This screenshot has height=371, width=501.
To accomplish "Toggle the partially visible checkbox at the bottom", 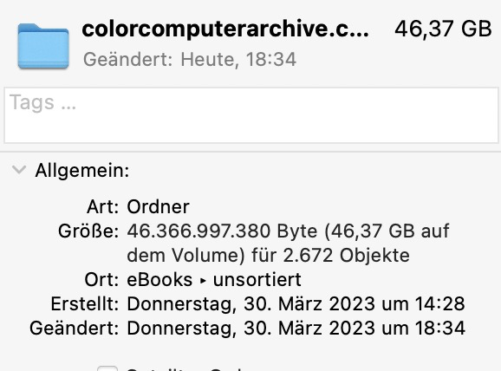I will (107, 368).
